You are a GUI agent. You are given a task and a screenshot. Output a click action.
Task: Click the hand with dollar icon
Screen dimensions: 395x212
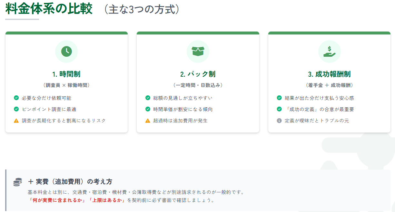click(329, 52)
